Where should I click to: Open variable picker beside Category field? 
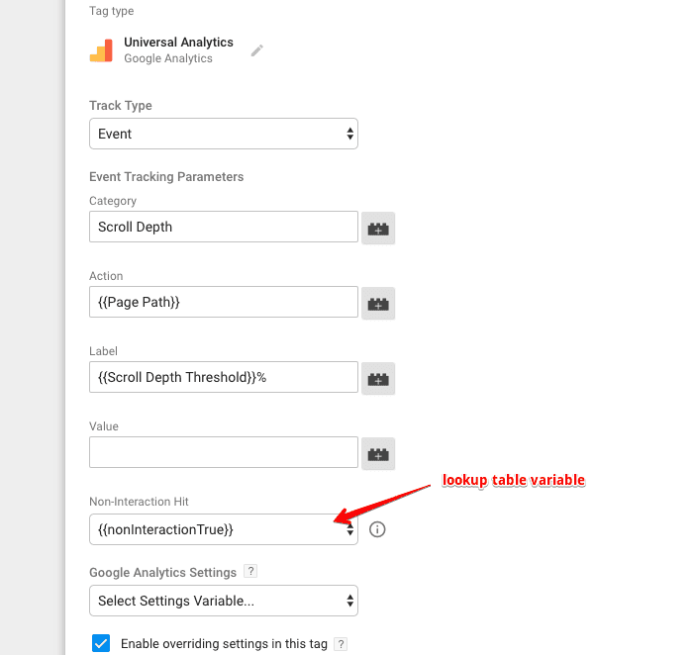click(x=378, y=228)
